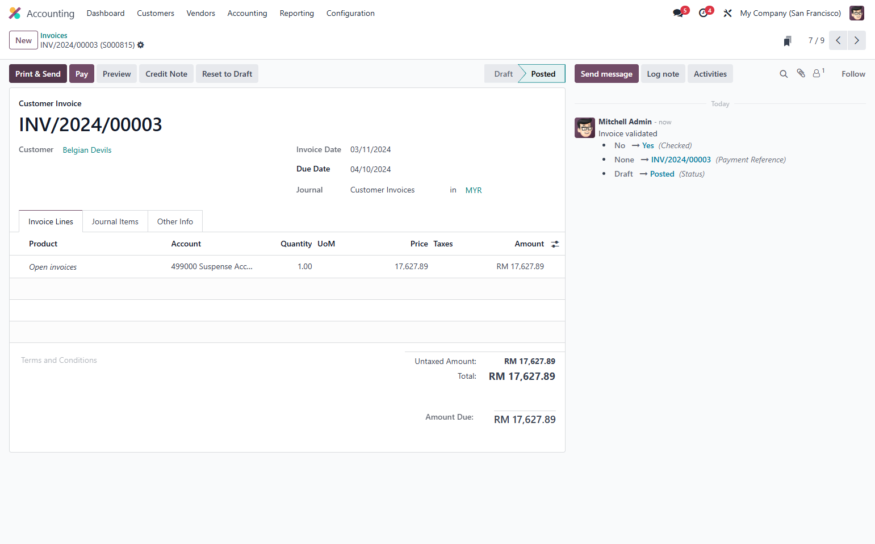Click the Follow button
The image size is (875, 544).
pos(853,74)
